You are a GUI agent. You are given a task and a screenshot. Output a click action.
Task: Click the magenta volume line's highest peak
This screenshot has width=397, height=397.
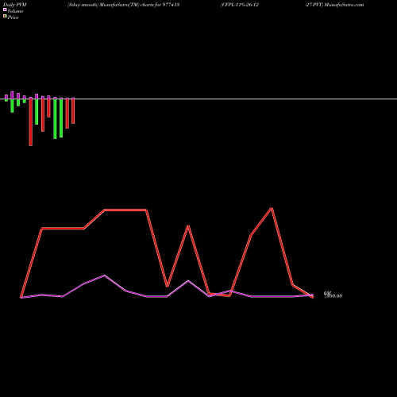104,276
